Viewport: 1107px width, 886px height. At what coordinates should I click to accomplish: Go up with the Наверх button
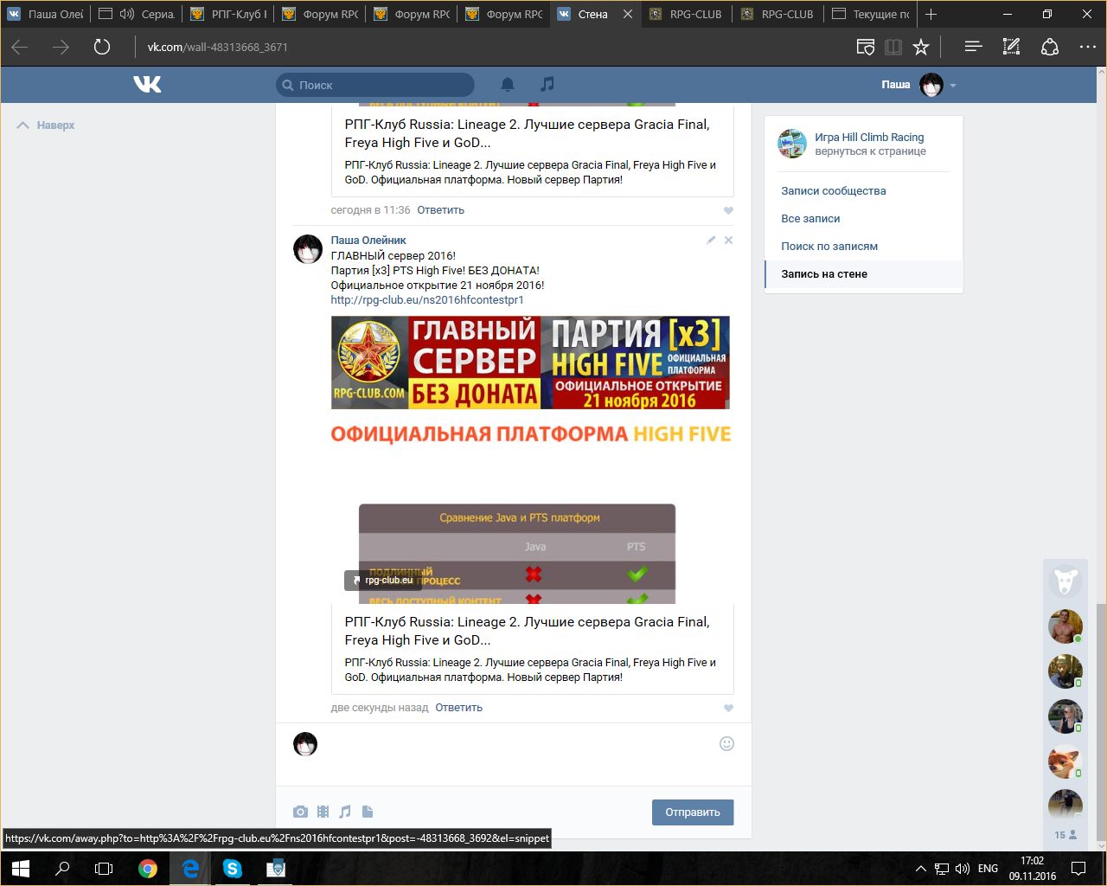46,125
